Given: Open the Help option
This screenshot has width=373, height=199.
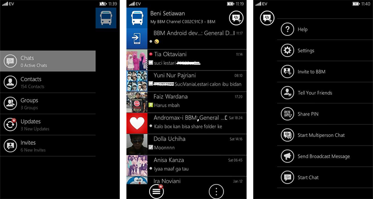Looking at the screenshot, I should (x=325, y=29).
